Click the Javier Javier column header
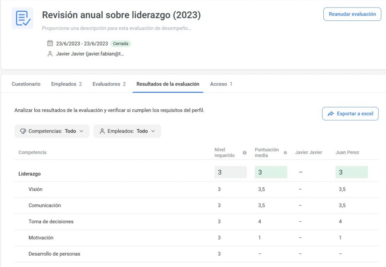 tap(308, 152)
